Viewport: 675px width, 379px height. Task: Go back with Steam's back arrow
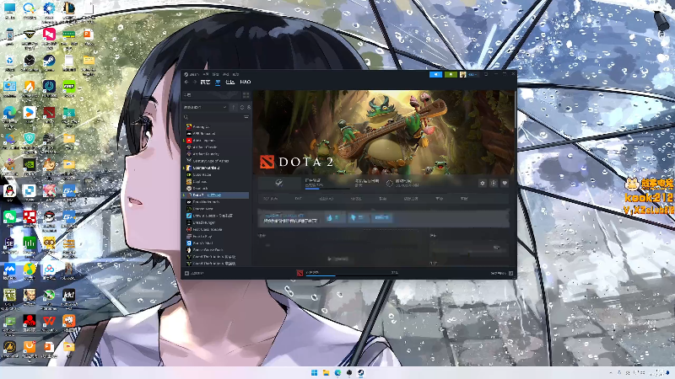(x=186, y=82)
